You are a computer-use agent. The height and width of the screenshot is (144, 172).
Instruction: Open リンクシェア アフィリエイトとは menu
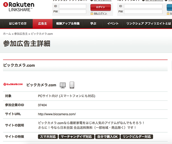pos(149,24)
